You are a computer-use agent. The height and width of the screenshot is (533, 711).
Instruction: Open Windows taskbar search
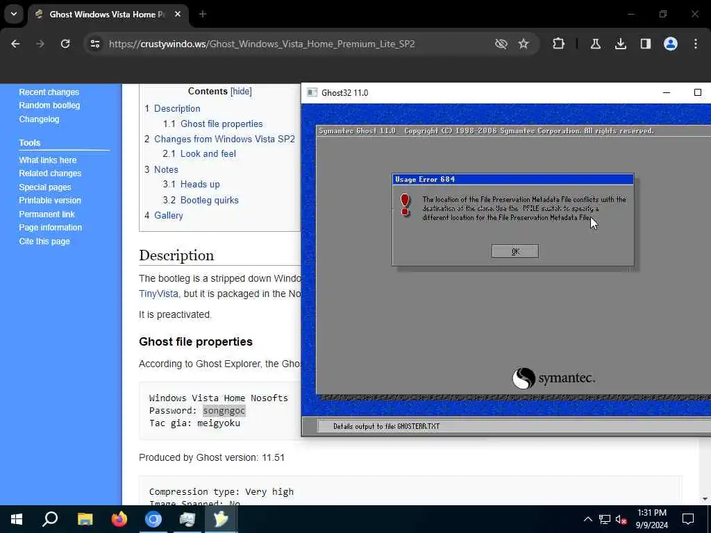click(x=50, y=519)
